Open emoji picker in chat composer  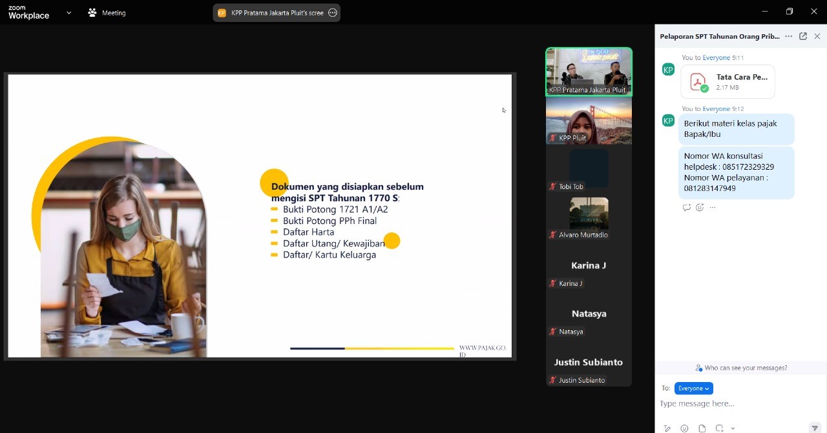click(x=684, y=428)
